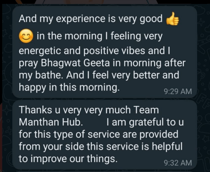The width and height of the screenshot is (210, 172).
Task: Select the message about very good experience
Action: [105, 52]
